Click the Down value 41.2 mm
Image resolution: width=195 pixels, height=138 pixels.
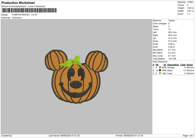pyautogui.click(x=173, y=41)
